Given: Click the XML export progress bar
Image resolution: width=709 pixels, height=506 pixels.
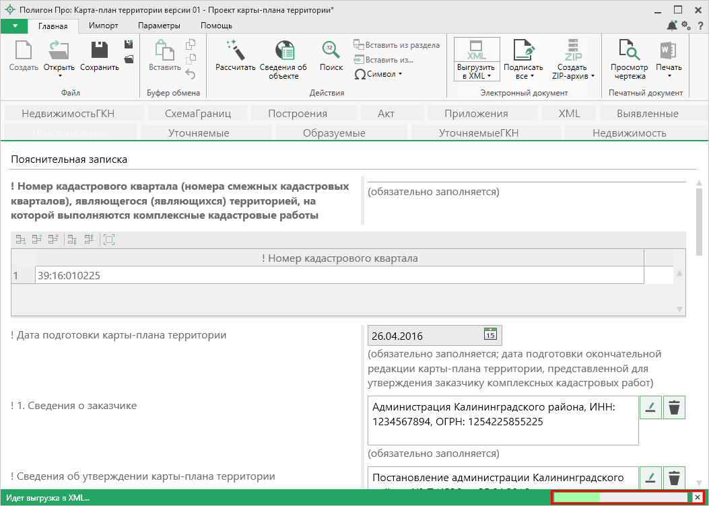Looking at the screenshot, I should pyautogui.click(x=621, y=497).
